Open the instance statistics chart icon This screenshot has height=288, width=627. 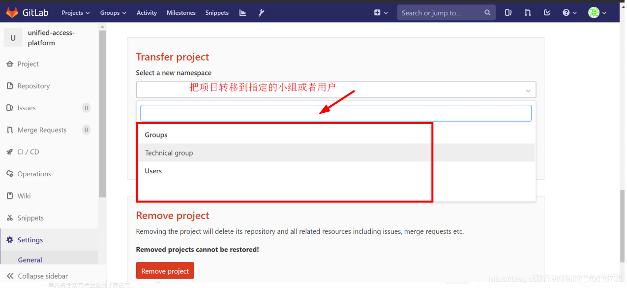pos(243,13)
